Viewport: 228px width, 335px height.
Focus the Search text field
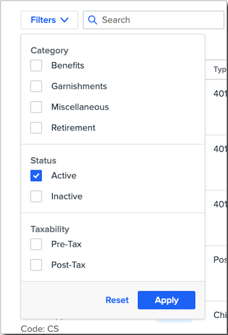pyautogui.click(x=153, y=20)
